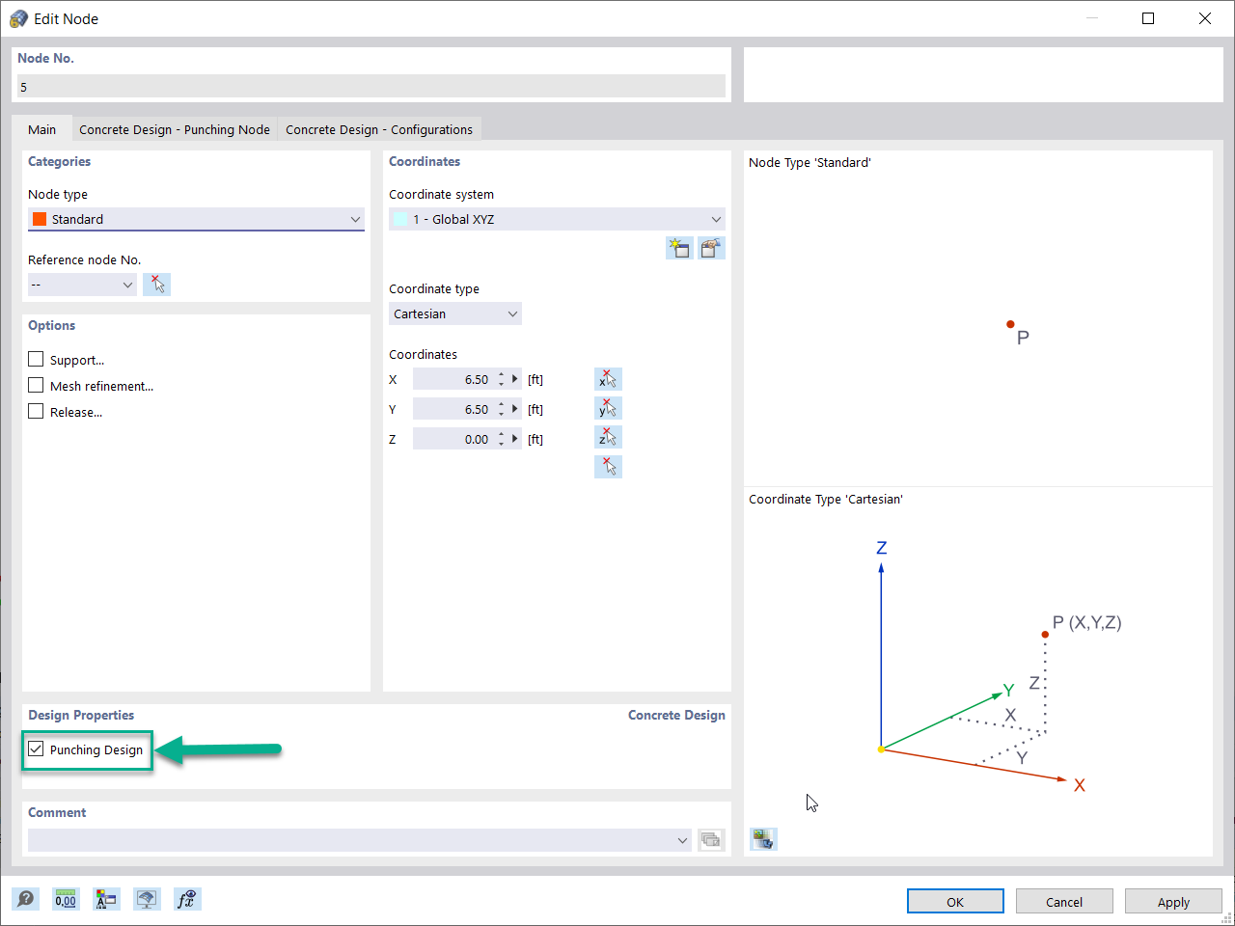Viewport: 1235px width, 926px height.
Task: Pick node location graphically with Z picker
Action: (x=608, y=437)
